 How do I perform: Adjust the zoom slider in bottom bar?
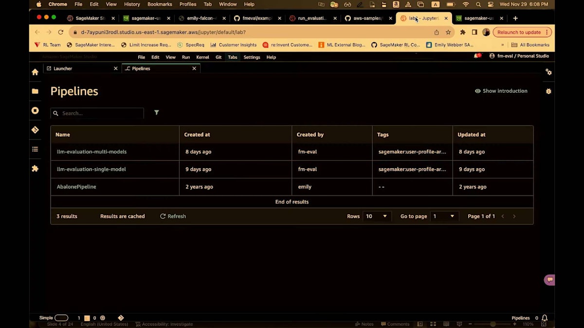493,324
